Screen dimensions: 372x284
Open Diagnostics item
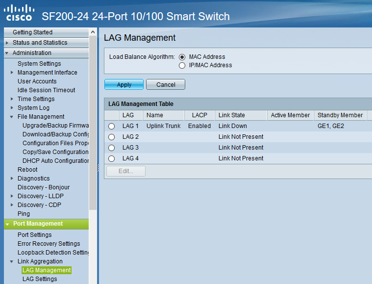(x=34, y=179)
